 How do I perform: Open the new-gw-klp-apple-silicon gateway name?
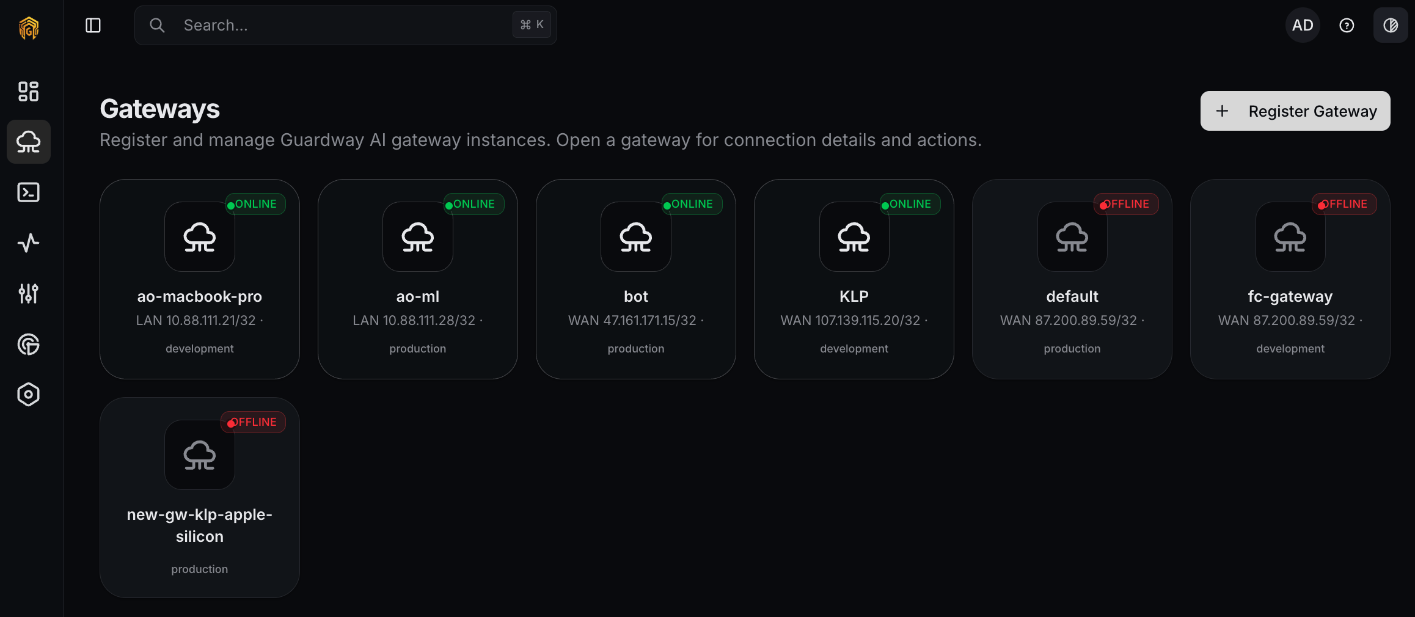[200, 525]
